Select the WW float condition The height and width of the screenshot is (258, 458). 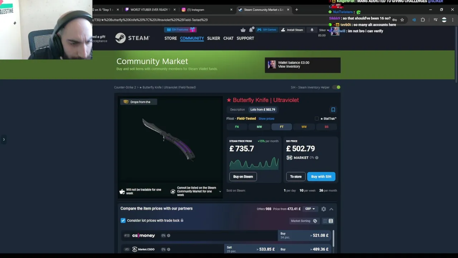tap(304, 127)
